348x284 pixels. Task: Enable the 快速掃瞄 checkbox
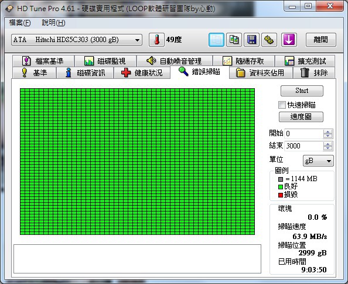coord(282,105)
